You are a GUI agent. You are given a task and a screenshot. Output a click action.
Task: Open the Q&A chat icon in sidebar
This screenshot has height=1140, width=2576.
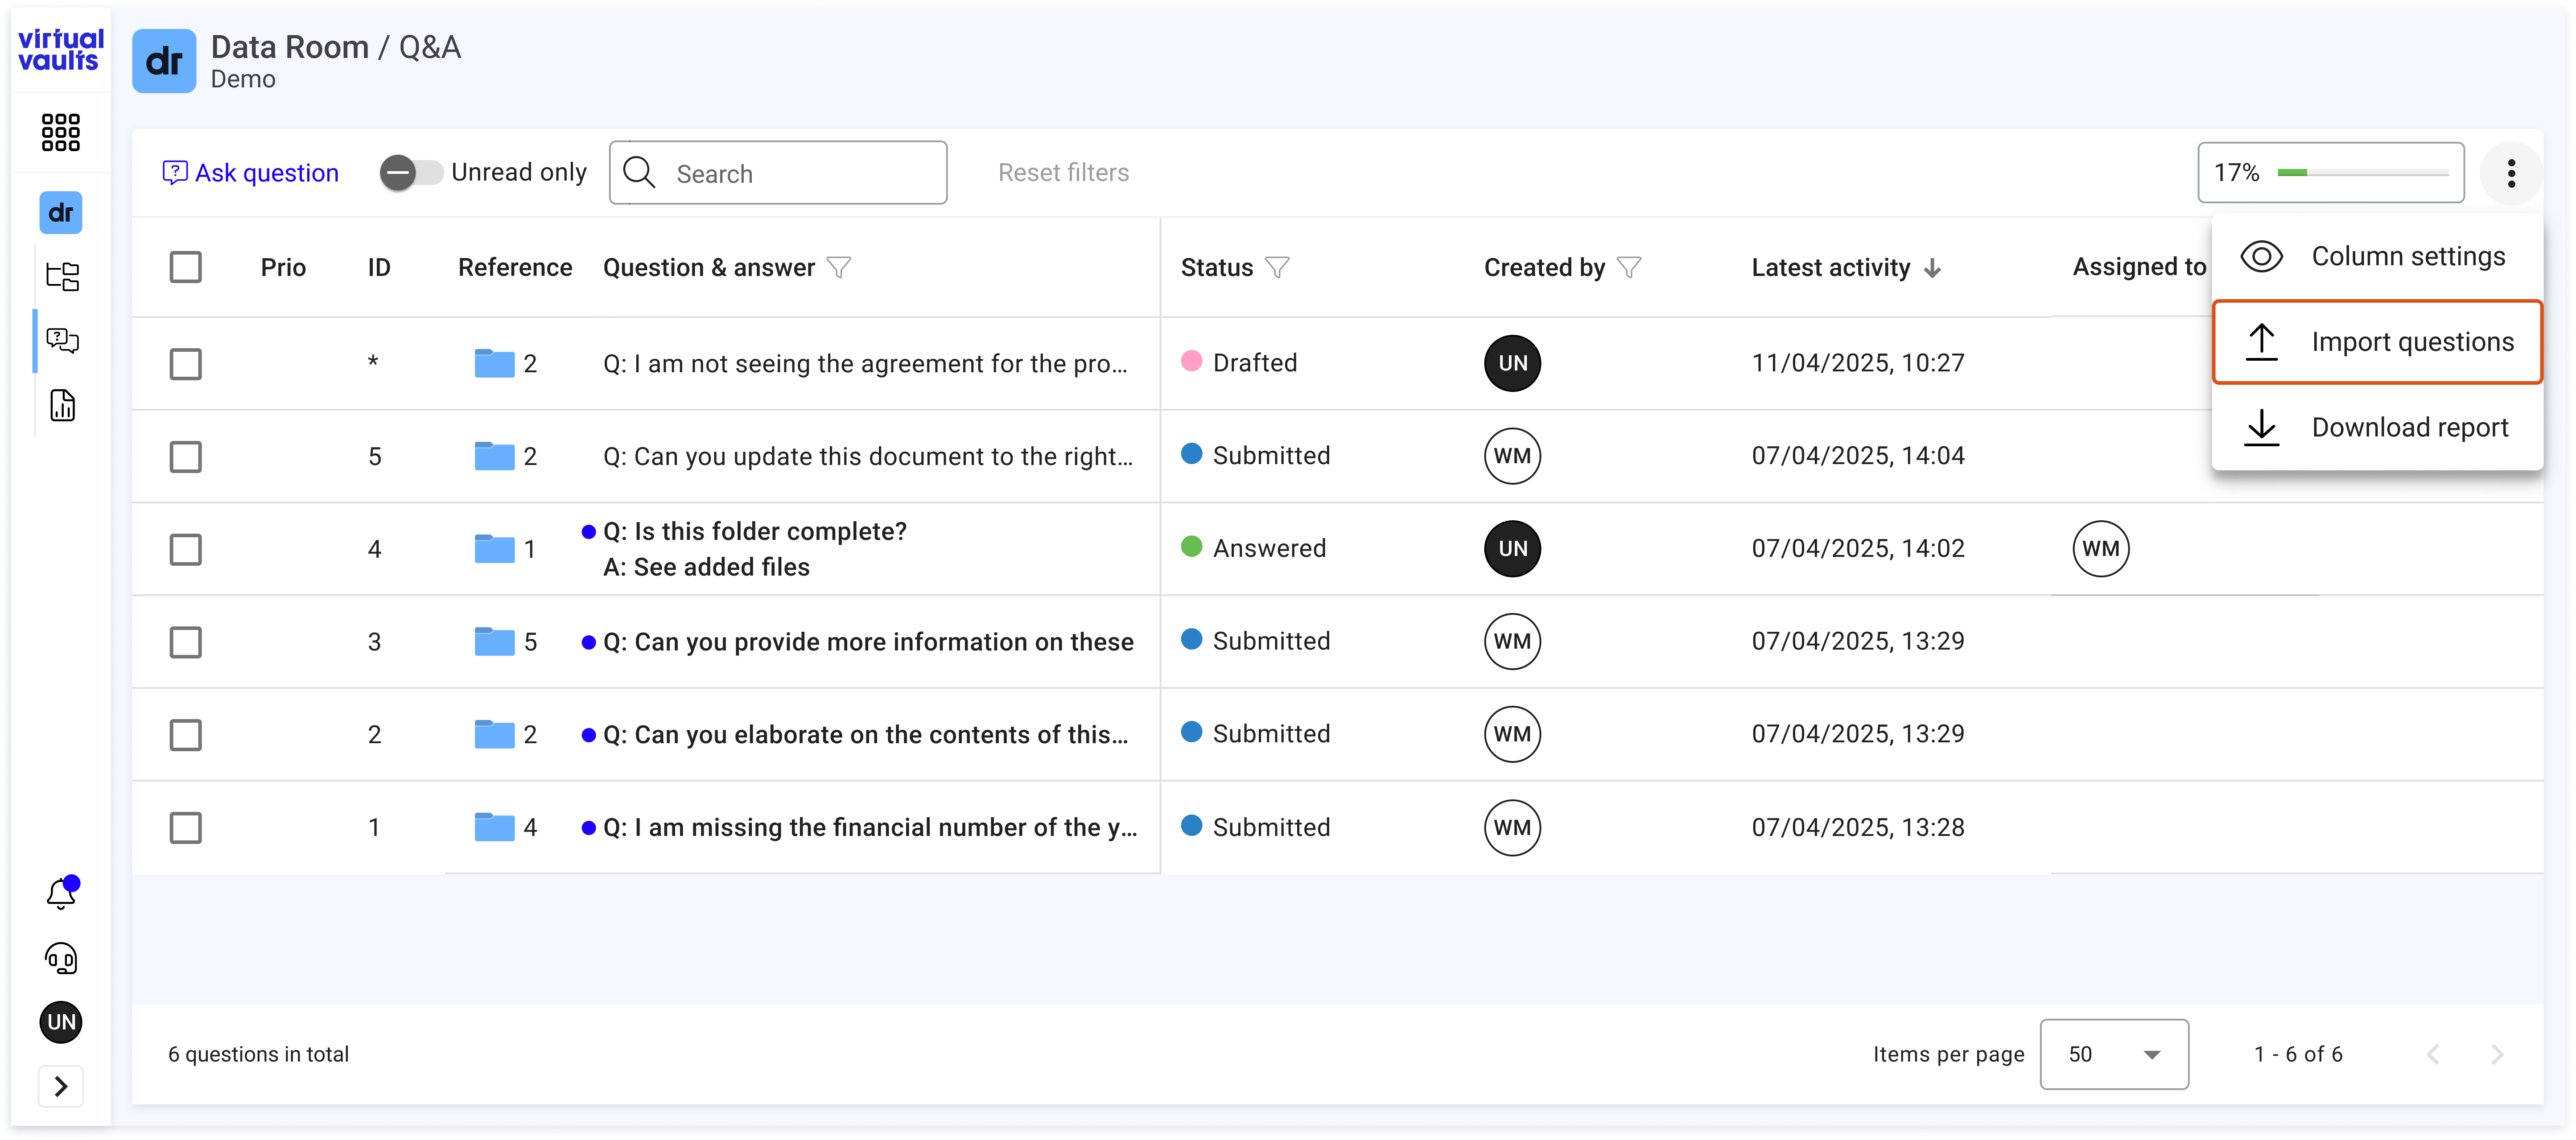62,340
